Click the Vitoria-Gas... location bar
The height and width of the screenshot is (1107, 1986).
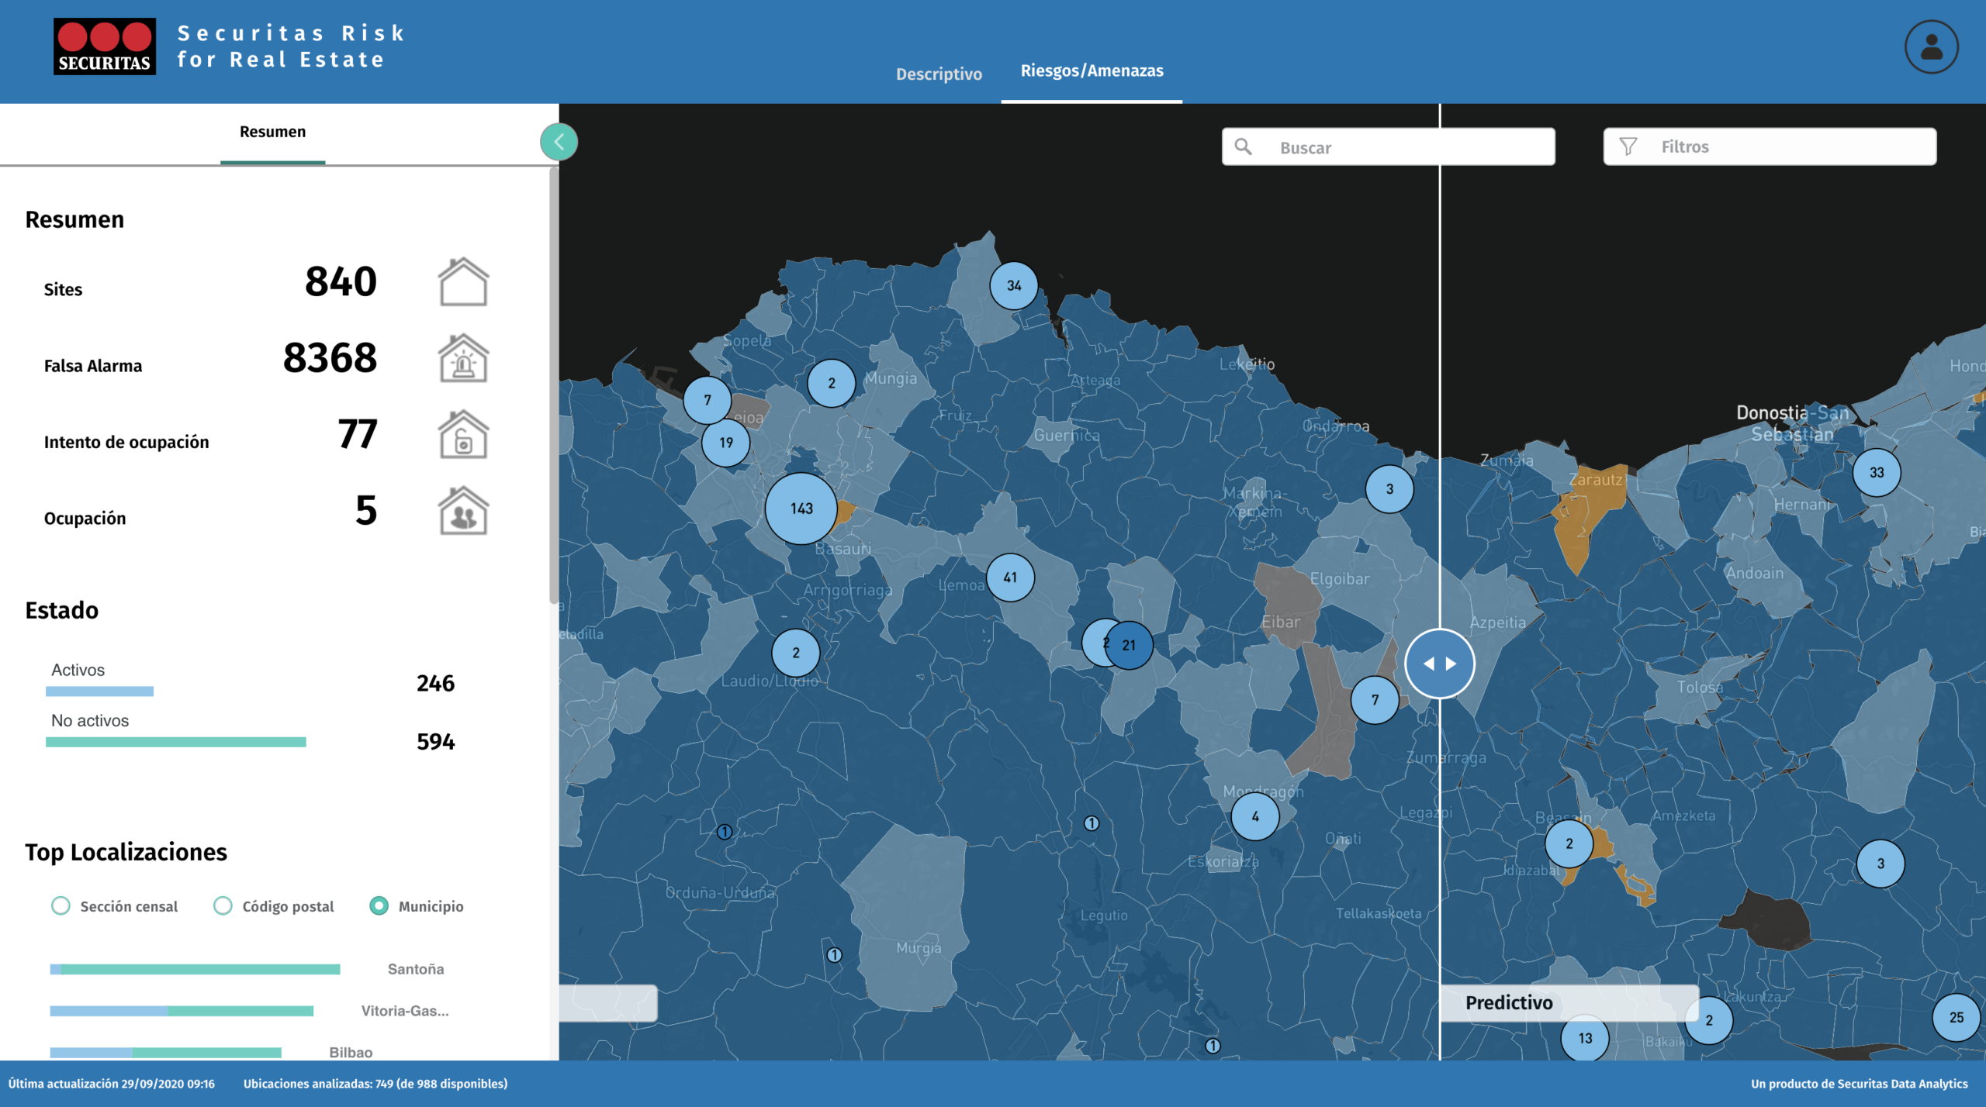(x=182, y=1011)
